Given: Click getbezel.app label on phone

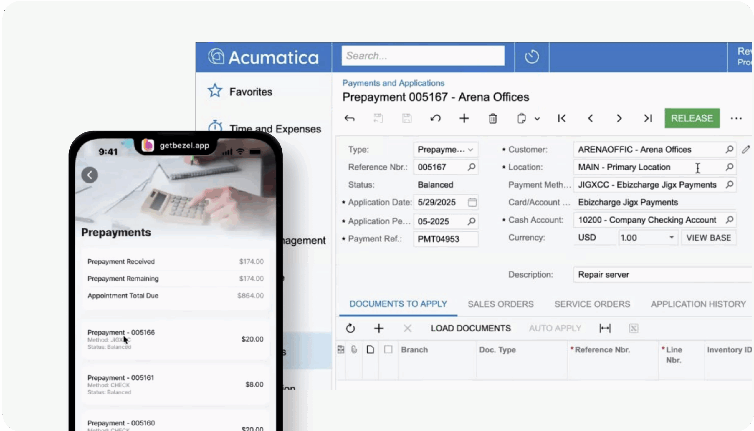Looking at the screenshot, I should click(184, 145).
